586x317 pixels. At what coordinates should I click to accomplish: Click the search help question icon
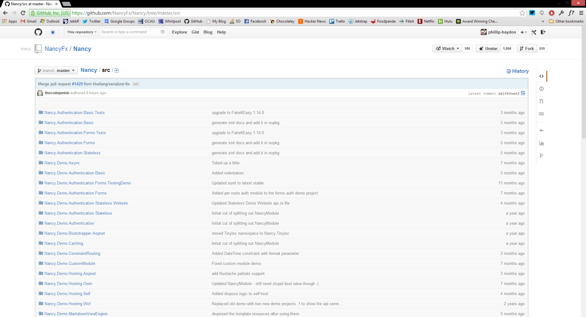tap(163, 32)
